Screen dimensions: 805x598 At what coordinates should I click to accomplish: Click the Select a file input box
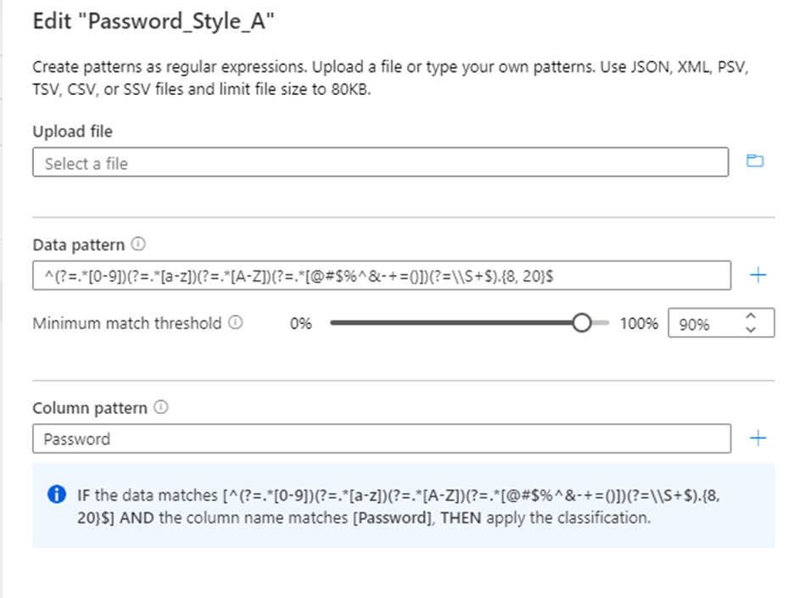pos(380,163)
